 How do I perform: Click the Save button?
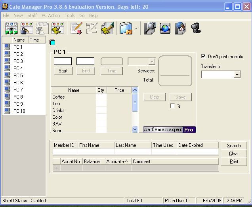pyautogui.click(x=181, y=97)
